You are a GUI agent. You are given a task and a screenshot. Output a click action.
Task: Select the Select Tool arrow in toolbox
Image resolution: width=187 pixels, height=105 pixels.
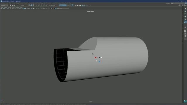[185, 8]
